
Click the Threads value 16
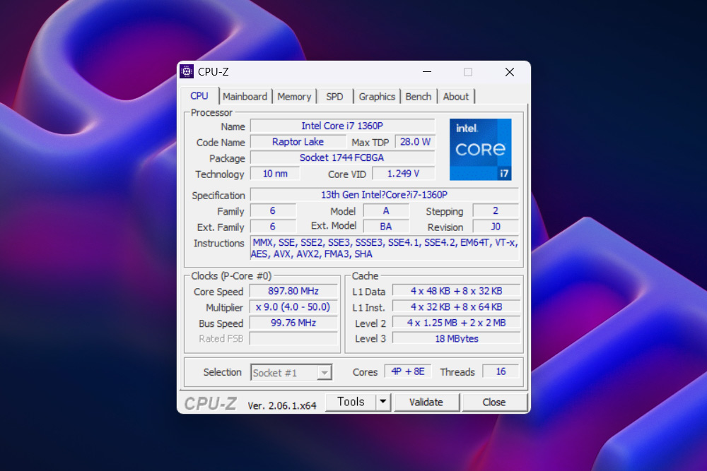pos(501,371)
